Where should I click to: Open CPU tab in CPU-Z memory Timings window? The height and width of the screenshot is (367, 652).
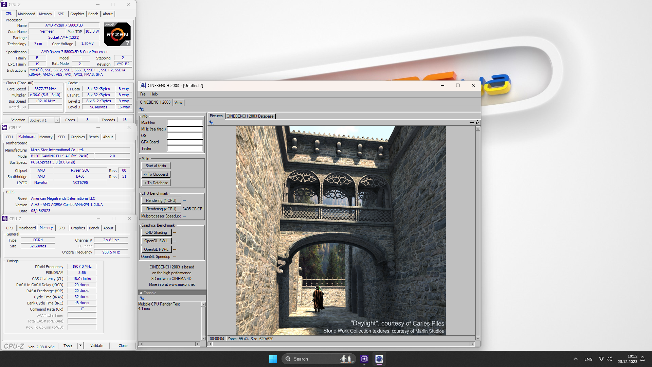[x=10, y=228]
